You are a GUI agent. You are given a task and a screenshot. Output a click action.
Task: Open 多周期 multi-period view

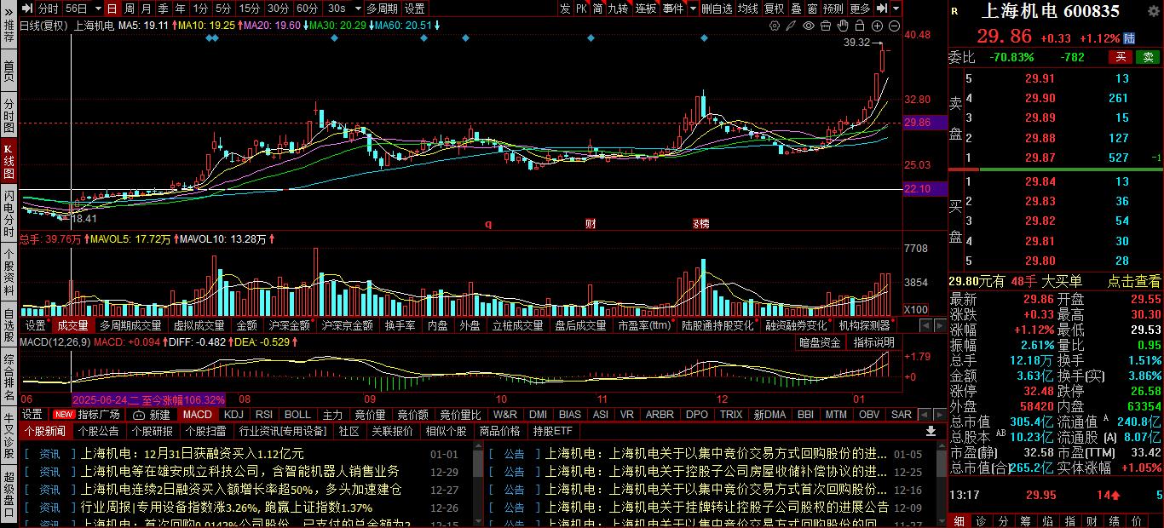[x=383, y=9]
